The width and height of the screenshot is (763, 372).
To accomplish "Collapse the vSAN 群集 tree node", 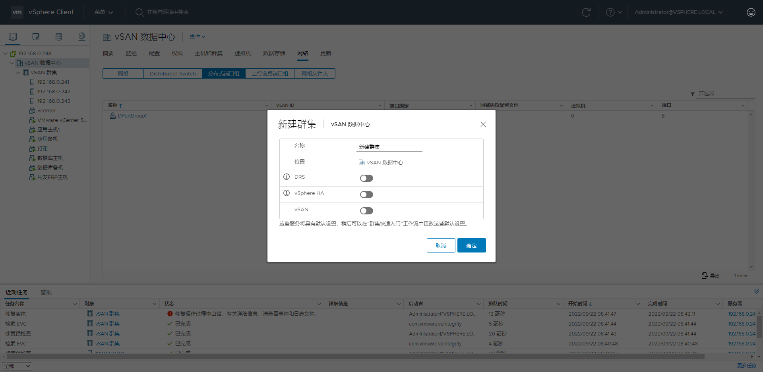I will pyautogui.click(x=18, y=72).
